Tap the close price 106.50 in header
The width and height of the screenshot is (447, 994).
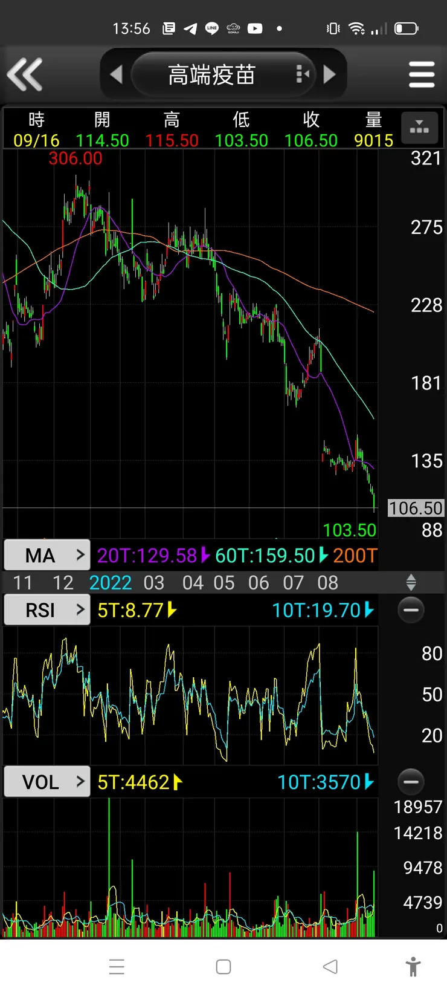click(x=311, y=140)
